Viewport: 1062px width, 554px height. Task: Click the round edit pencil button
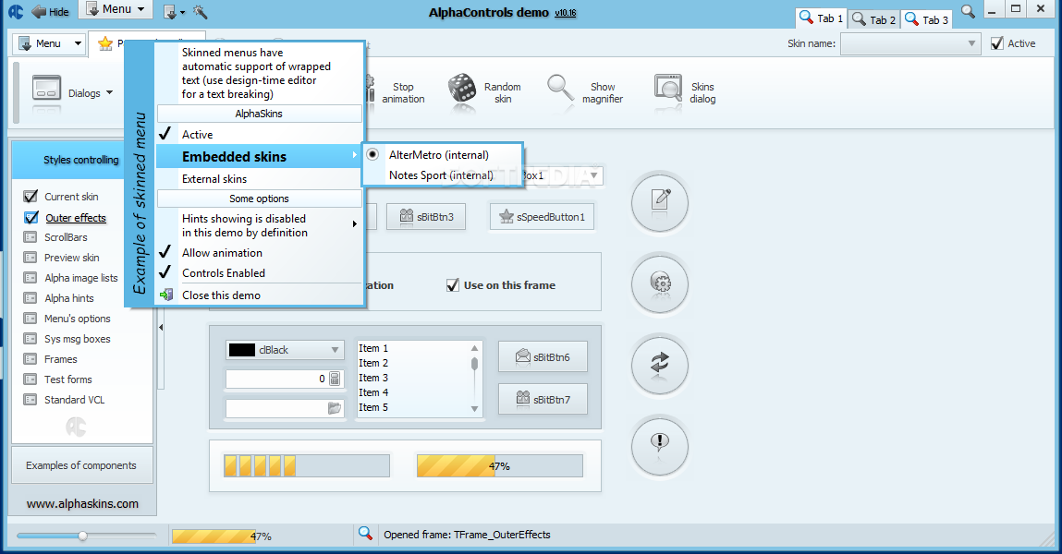coord(660,201)
